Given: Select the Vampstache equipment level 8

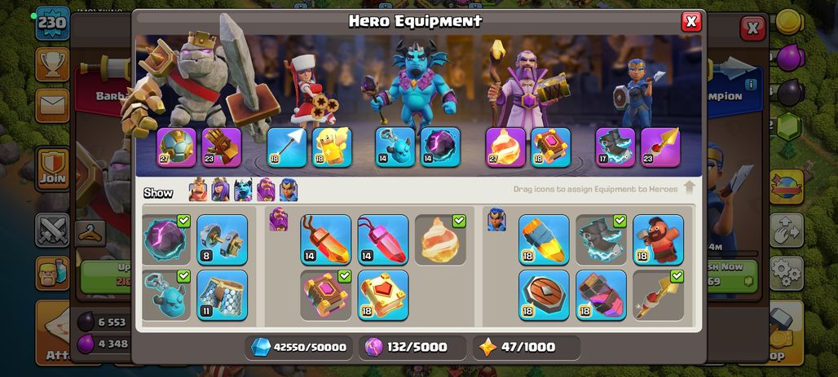Looking at the screenshot, I should point(222,239).
